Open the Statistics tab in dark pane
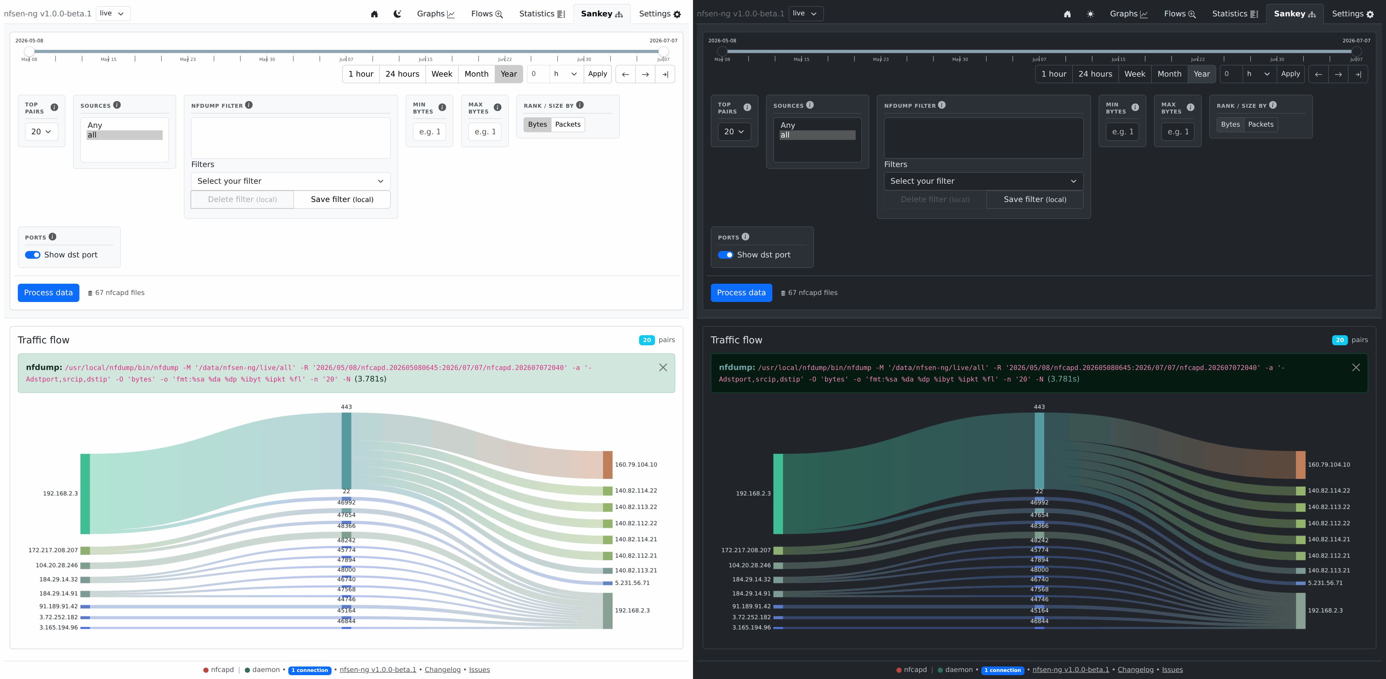 coord(1235,14)
